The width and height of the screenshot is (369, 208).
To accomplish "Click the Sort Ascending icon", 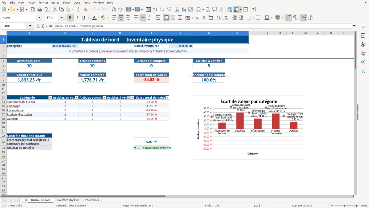I will 155,10.
